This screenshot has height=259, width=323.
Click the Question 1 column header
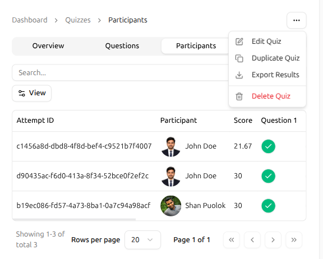pyautogui.click(x=279, y=121)
